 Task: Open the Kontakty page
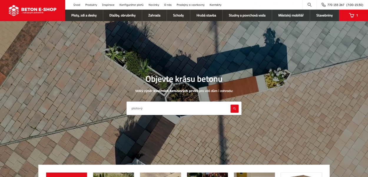coord(216,5)
